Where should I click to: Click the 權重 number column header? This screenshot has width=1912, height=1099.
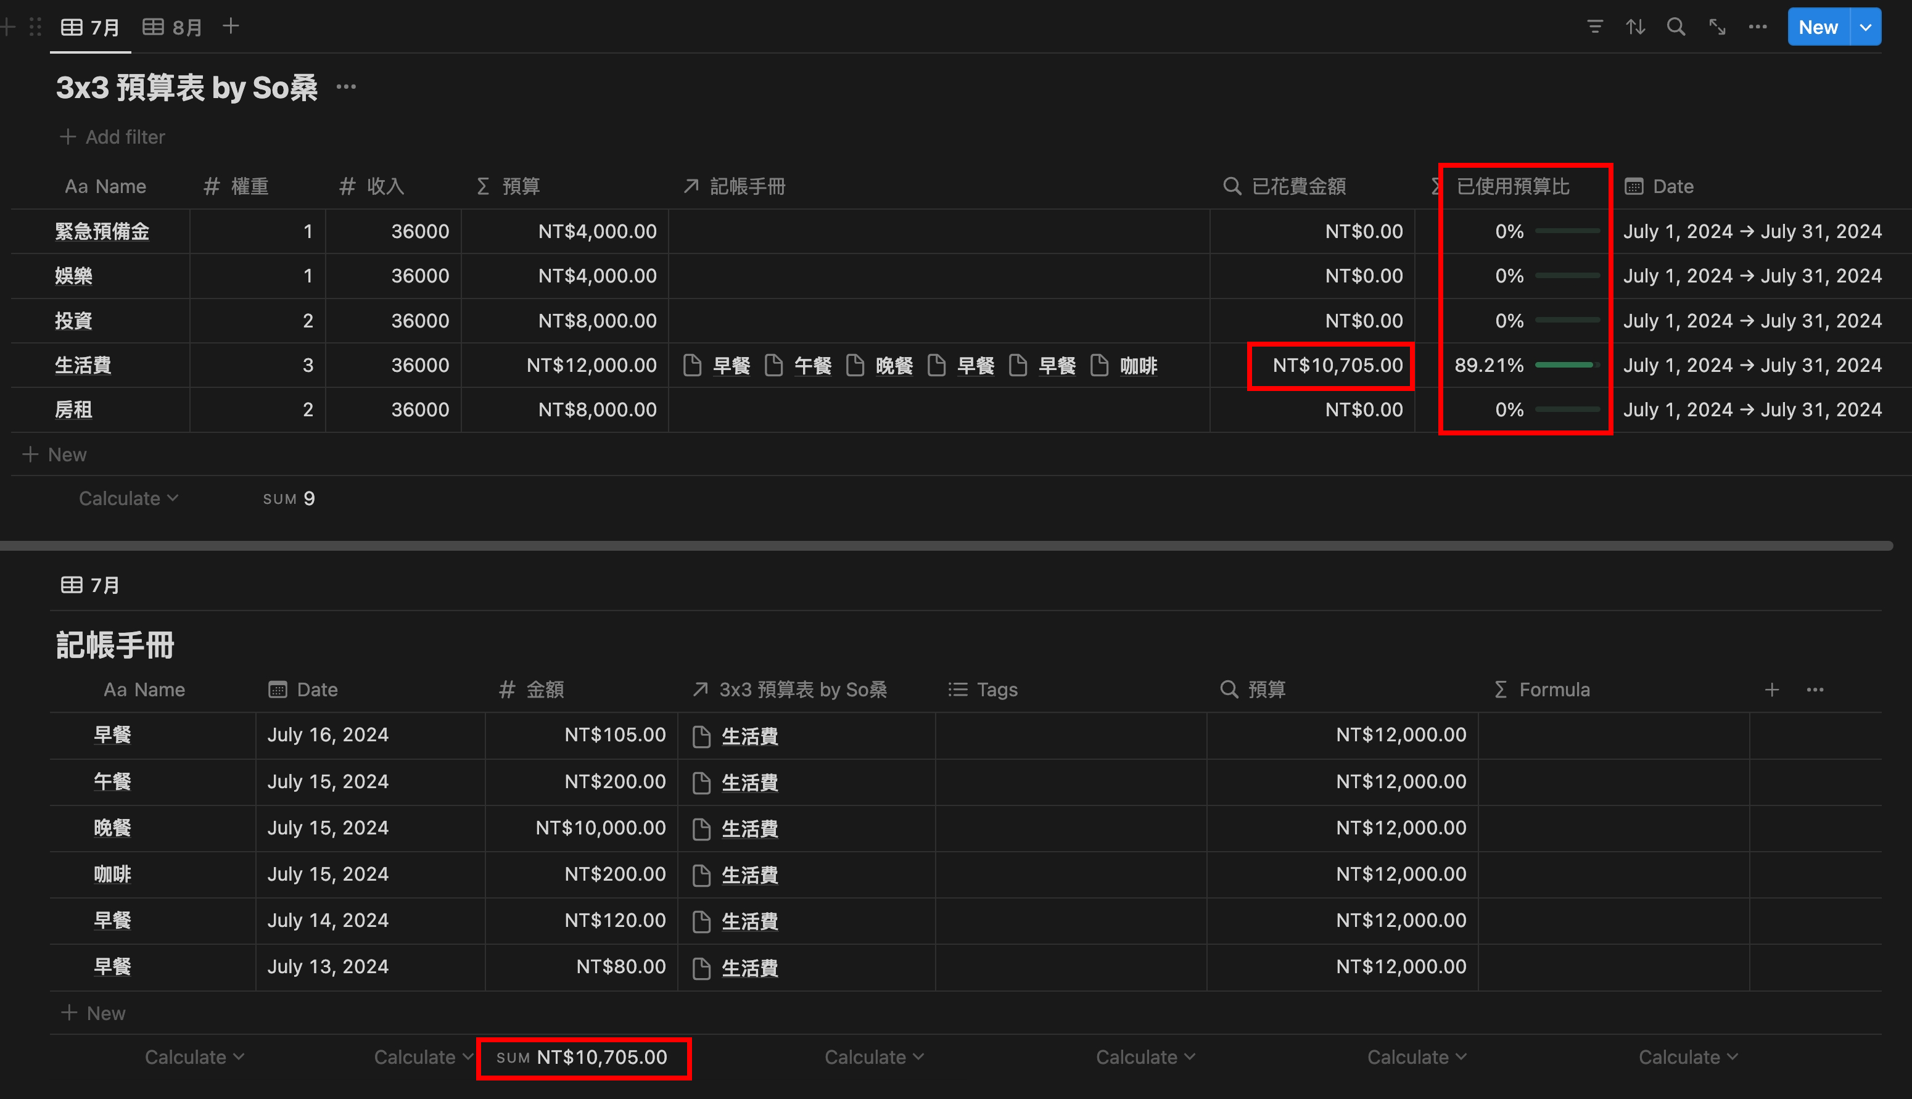[x=236, y=186]
